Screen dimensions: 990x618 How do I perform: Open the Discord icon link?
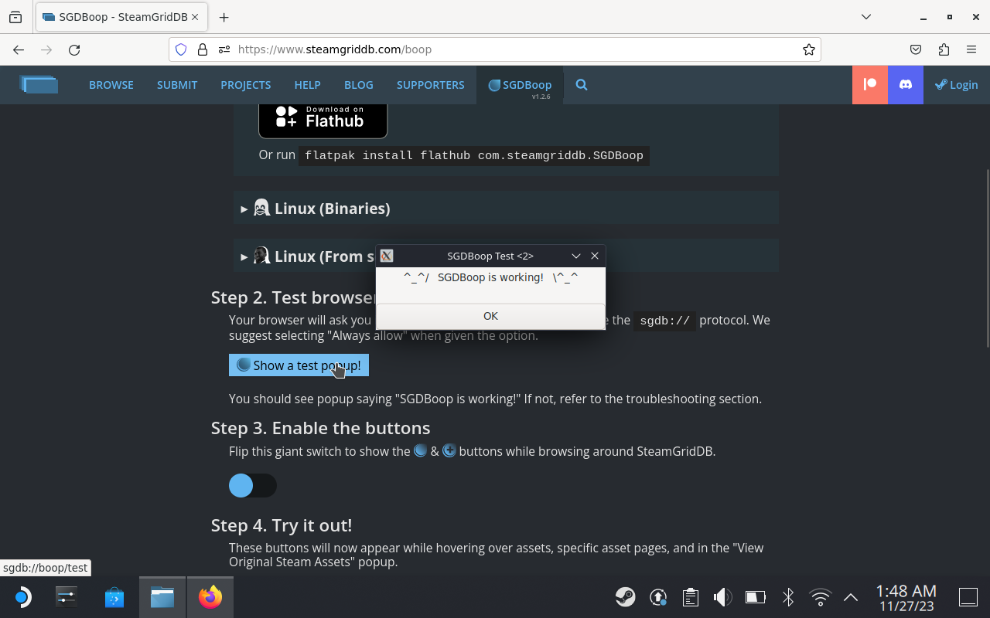(905, 85)
